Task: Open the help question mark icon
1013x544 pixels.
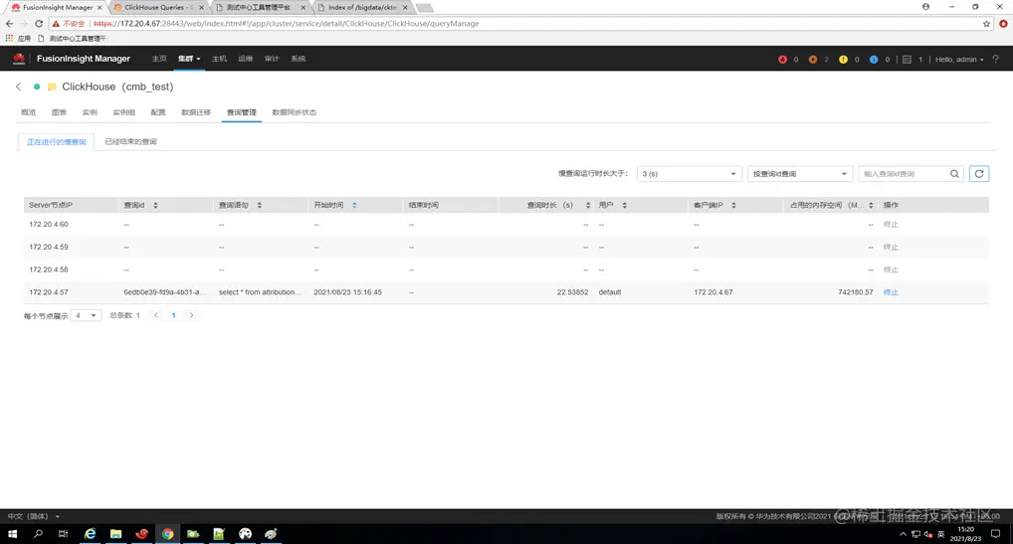Action: click(x=995, y=60)
